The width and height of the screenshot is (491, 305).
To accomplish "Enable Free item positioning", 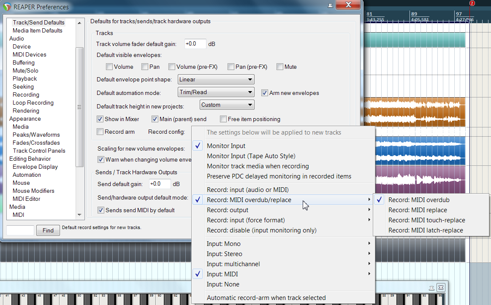I will tap(223, 119).
